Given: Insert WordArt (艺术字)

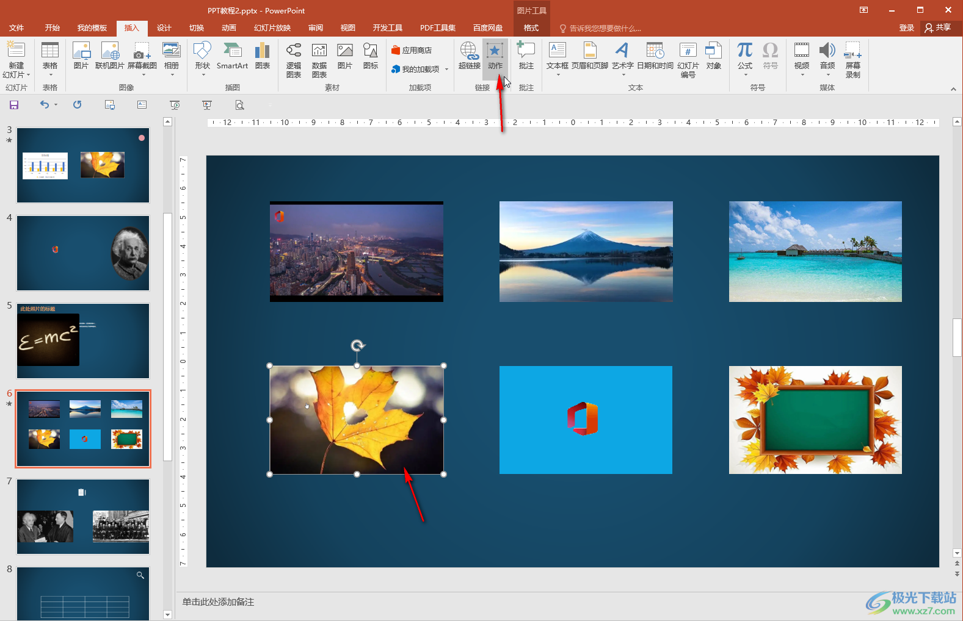Looking at the screenshot, I should pos(622,59).
